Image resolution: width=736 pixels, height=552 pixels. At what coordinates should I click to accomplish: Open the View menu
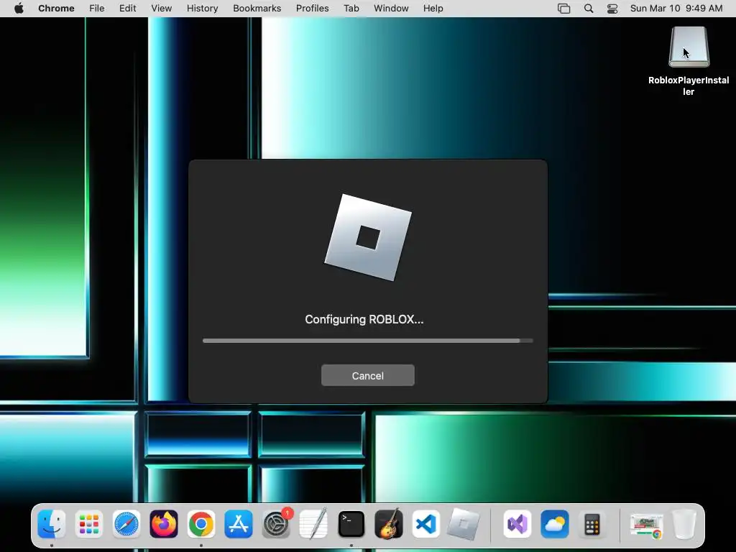pyautogui.click(x=162, y=9)
